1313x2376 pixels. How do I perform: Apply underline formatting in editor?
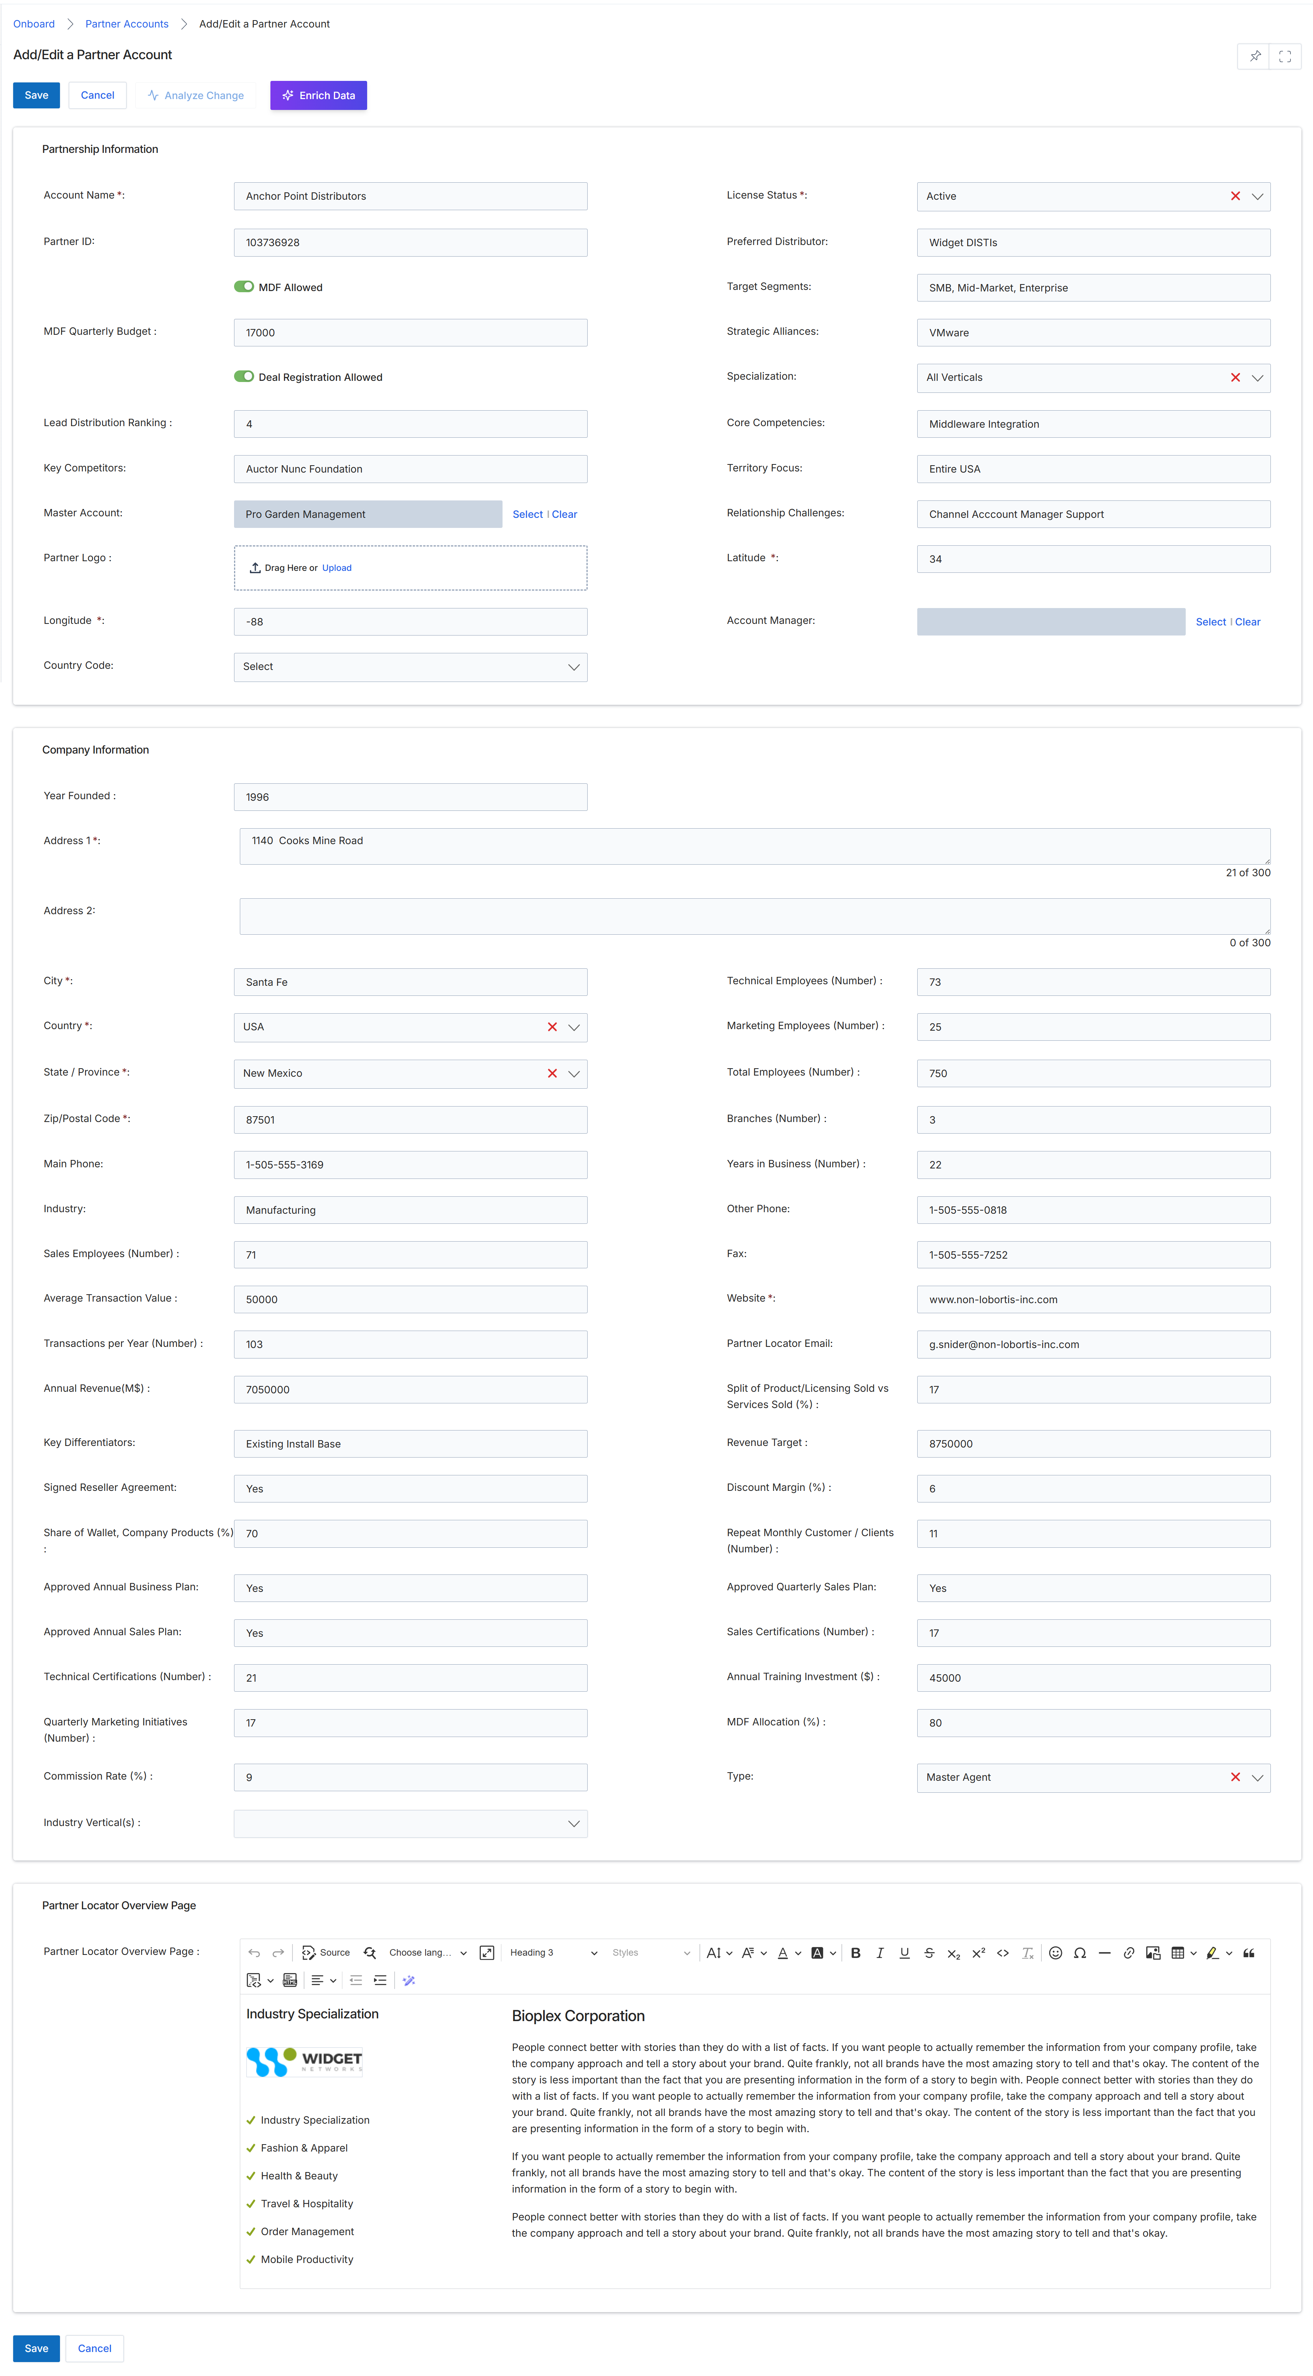(904, 1953)
